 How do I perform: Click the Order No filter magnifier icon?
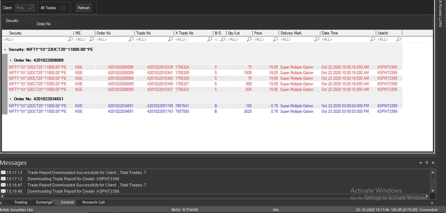[131, 39]
